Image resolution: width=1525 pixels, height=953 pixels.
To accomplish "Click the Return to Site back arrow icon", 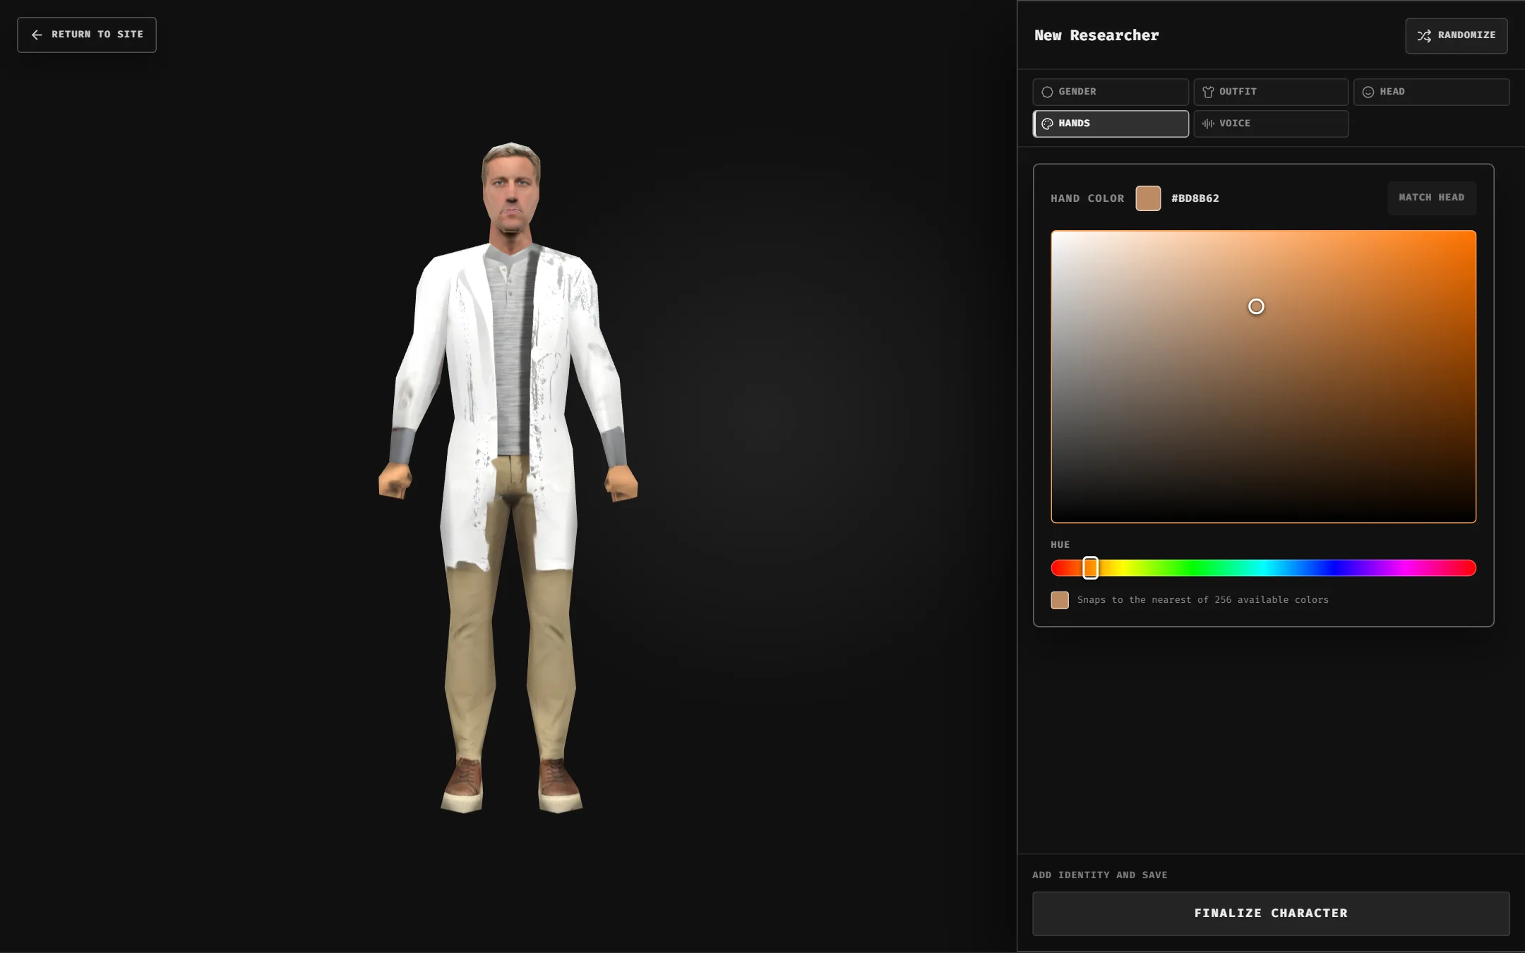I will click(37, 35).
